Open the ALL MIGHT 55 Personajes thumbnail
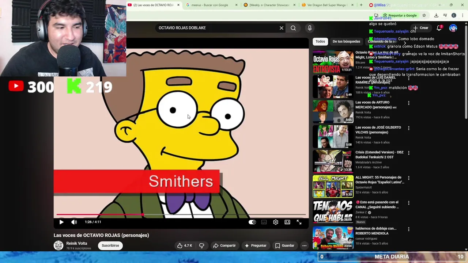Viewport: 468px width, 263px height. click(x=333, y=186)
